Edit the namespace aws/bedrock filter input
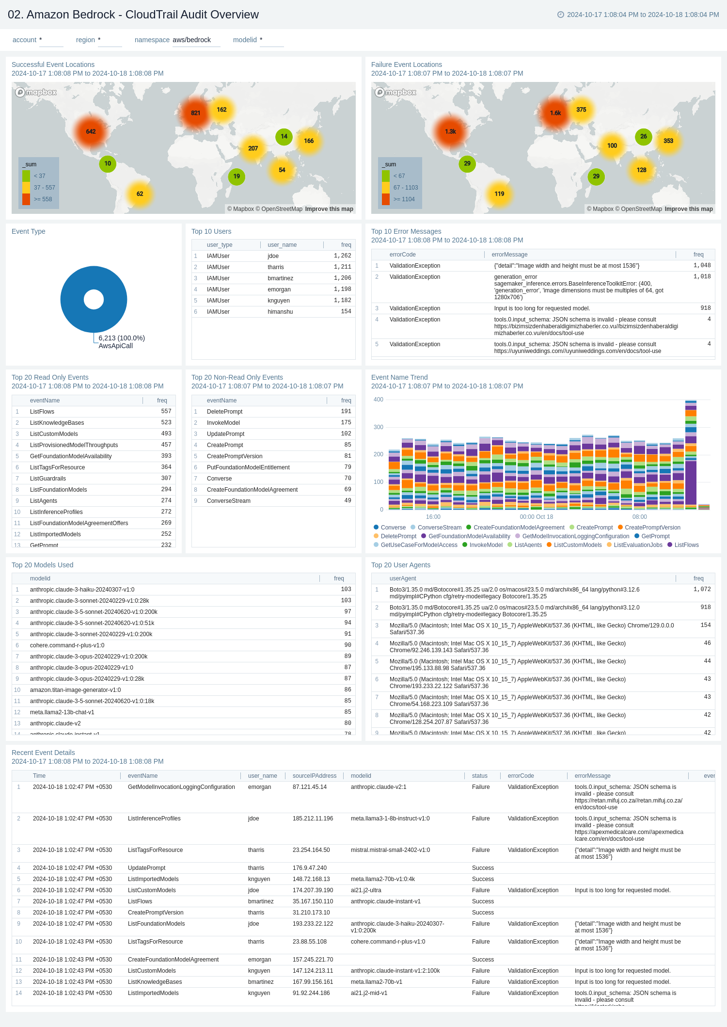Viewport: 727px width, 1027px height. tap(196, 40)
